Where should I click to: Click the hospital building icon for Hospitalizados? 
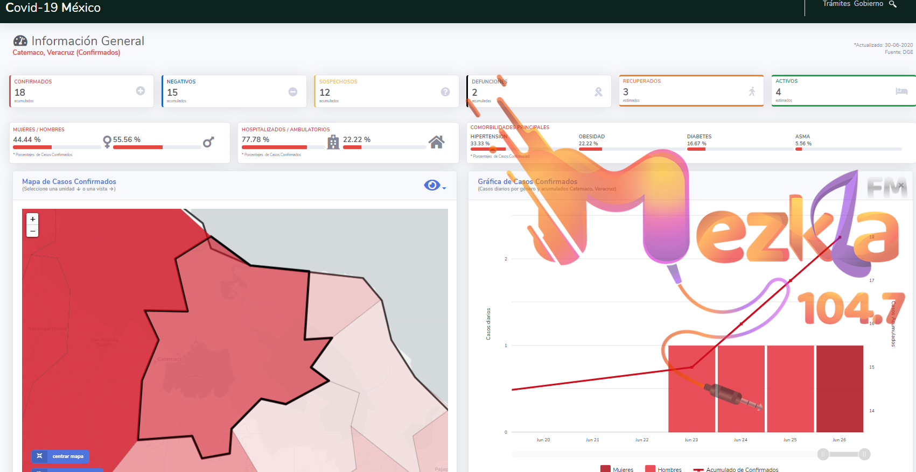[x=333, y=142]
